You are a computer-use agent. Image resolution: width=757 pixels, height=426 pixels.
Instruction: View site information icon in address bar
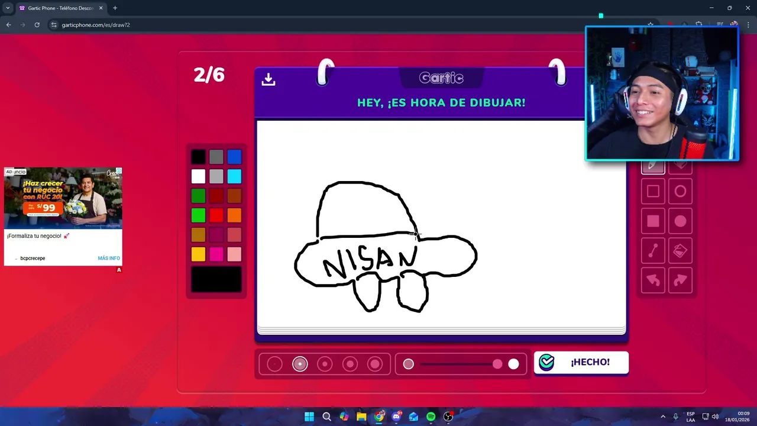click(x=54, y=25)
